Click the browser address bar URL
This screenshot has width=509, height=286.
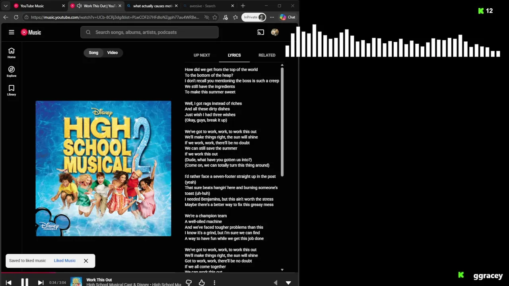point(115,17)
